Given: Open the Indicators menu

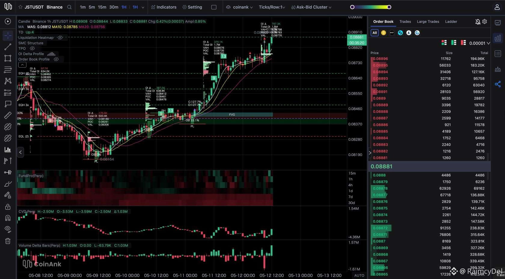Looking at the screenshot, I should pos(164,7).
